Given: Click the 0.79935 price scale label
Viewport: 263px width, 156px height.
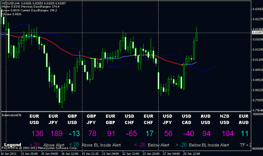Looking at the screenshot, I should [258, 100].
